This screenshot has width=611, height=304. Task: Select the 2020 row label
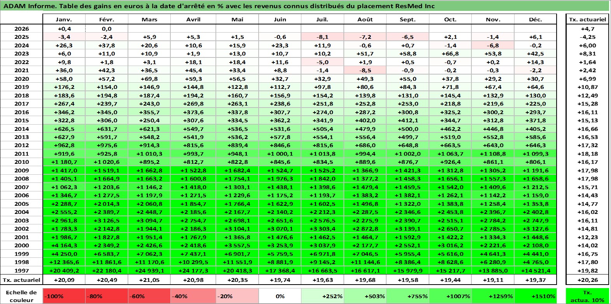21,79
